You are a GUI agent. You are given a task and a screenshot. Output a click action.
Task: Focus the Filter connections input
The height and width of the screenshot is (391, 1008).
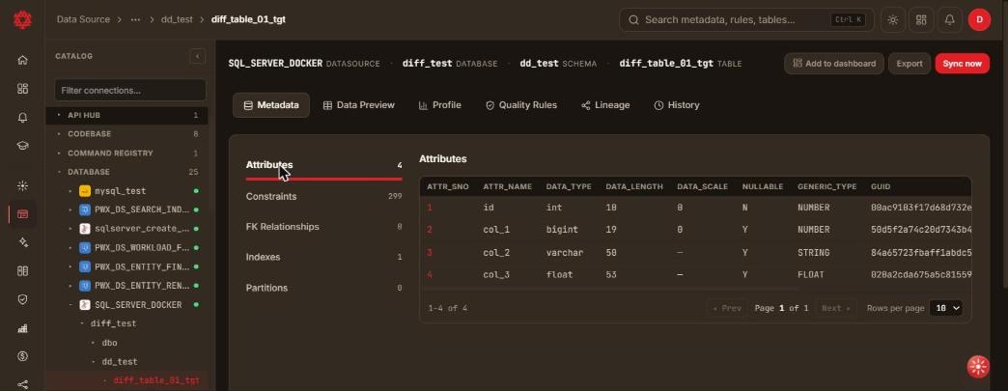pyautogui.click(x=130, y=90)
